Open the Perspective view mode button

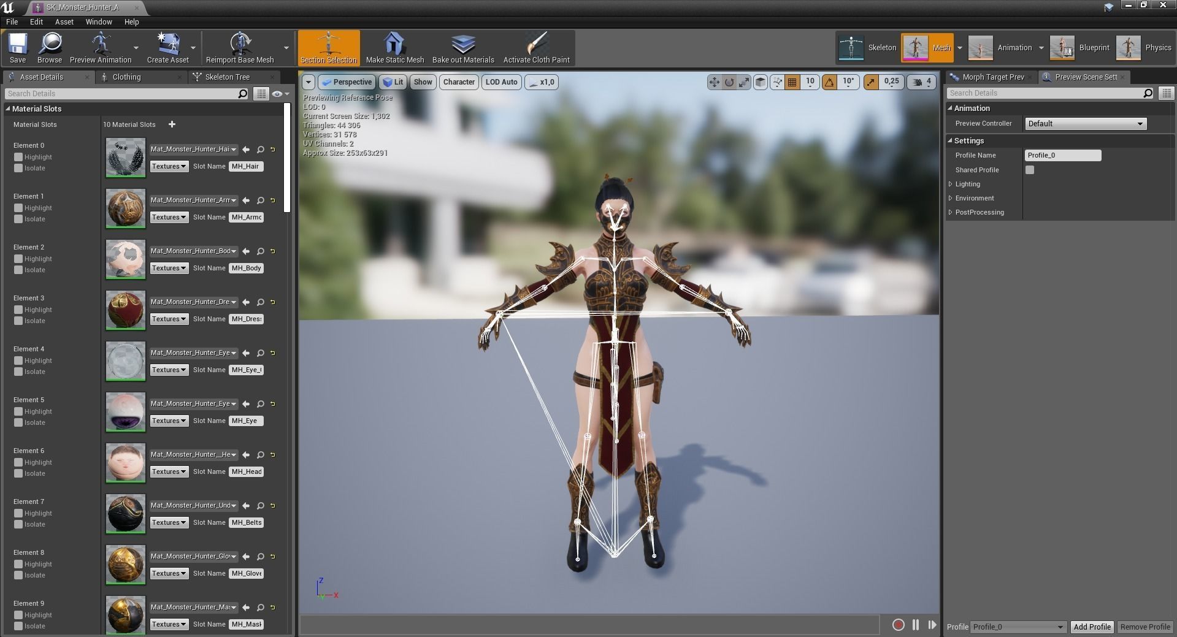tap(347, 82)
